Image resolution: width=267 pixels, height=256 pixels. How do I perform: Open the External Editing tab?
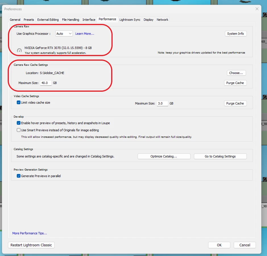(x=48, y=20)
